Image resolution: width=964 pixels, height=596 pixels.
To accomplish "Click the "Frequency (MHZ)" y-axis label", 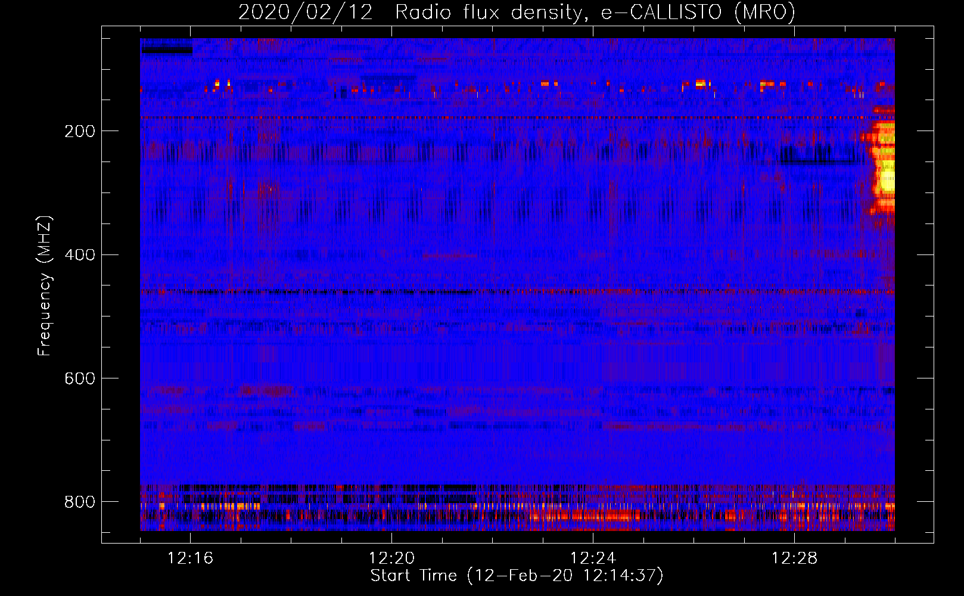I will 45,285.
